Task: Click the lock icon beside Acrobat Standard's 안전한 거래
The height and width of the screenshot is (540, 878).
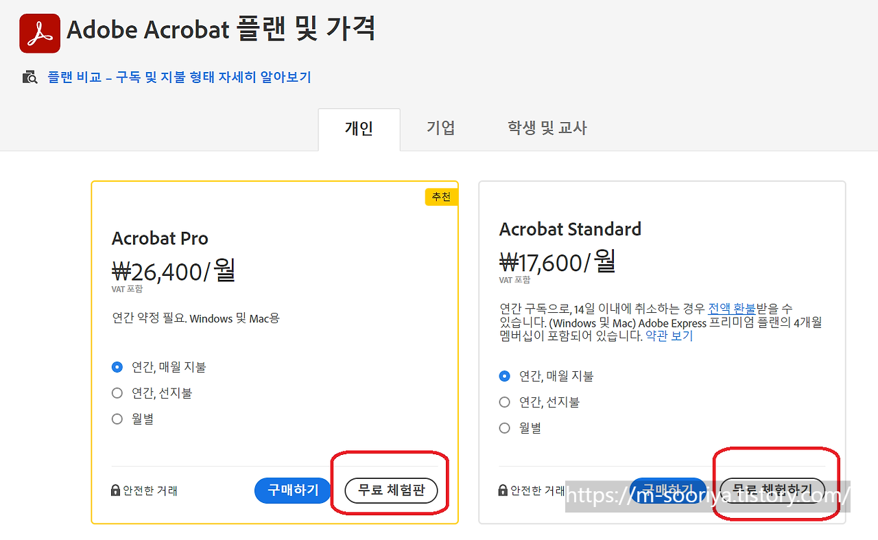Action: (503, 491)
